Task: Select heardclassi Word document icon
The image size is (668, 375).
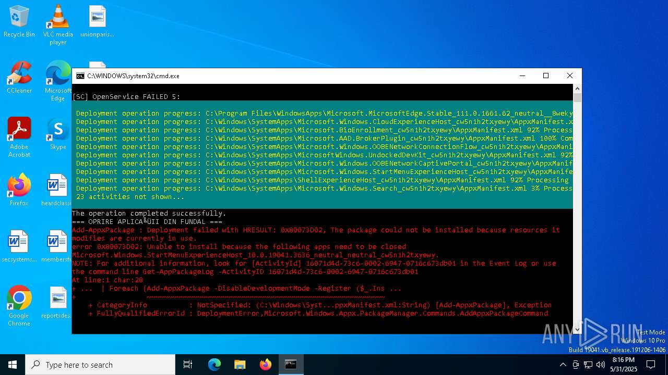Action: point(57,191)
